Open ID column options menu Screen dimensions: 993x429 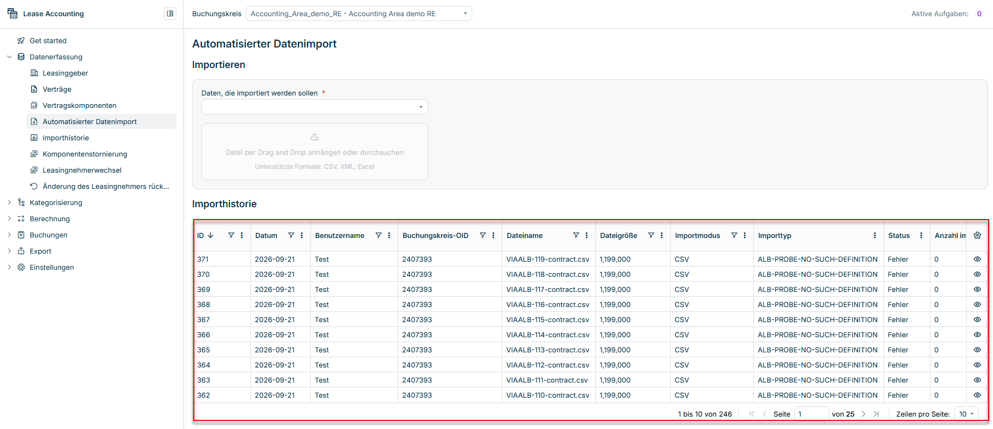coord(242,235)
